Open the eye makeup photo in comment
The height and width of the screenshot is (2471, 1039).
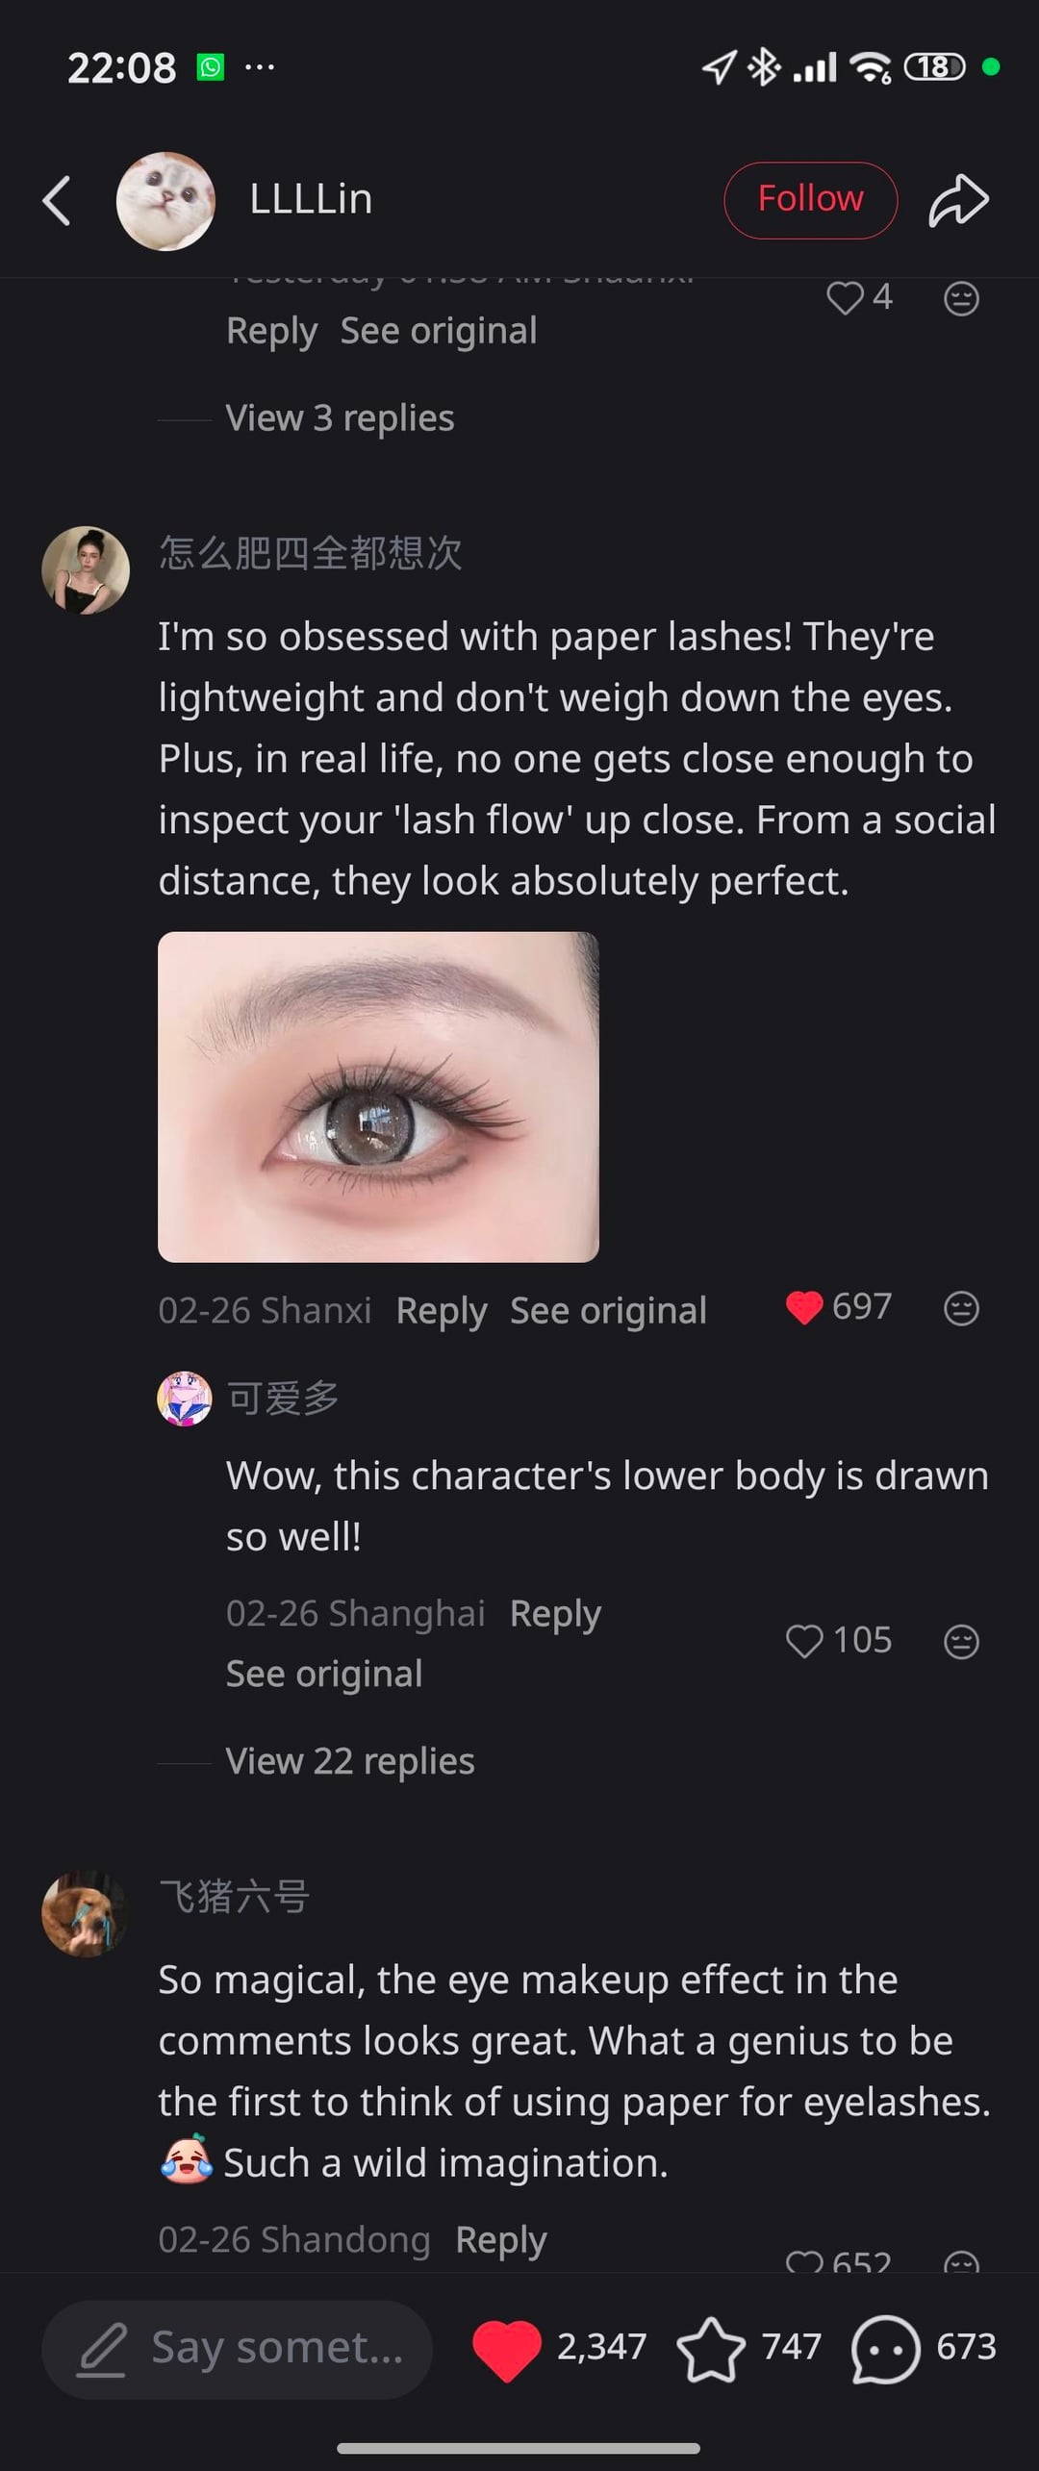tap(378, 1097)
